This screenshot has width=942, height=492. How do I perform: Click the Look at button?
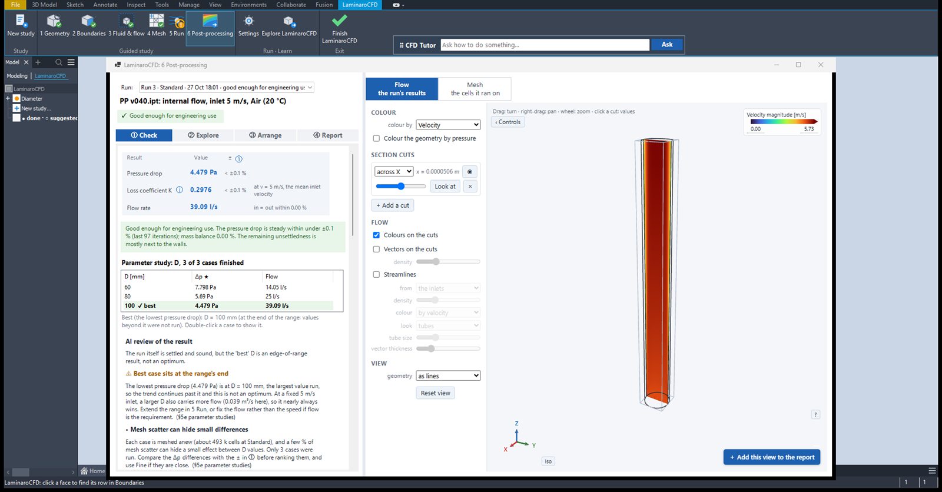tap(445, 186)
